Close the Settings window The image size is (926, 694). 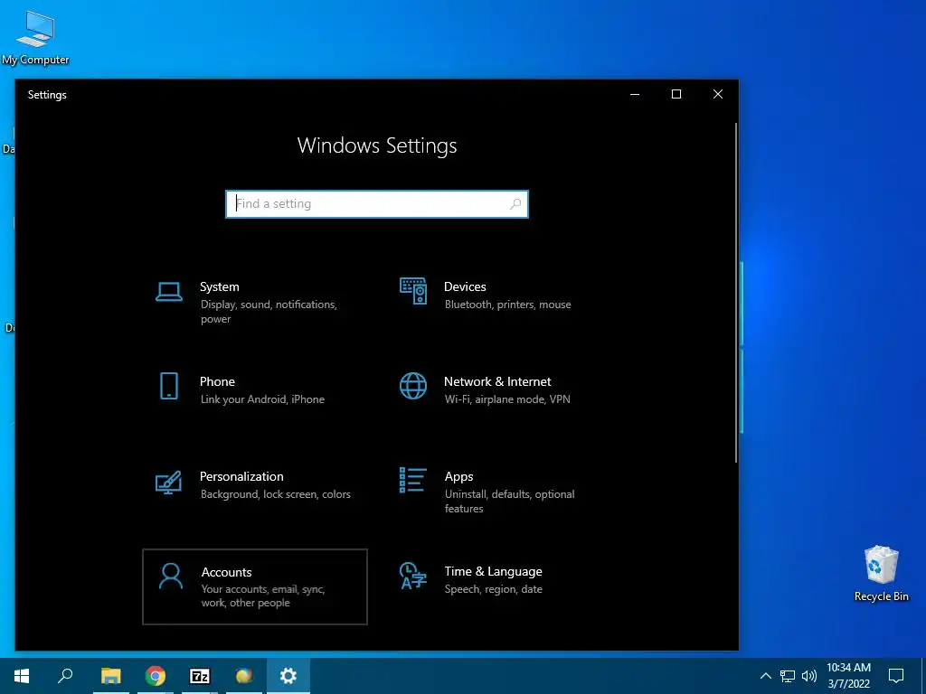pos(717,94)
